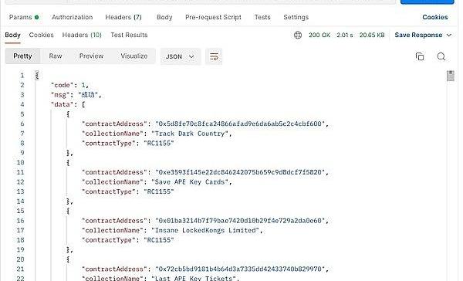Image resolution: width=463 pixels, height=281 pixels.
Task: Click the network globe icon
Action: tap(298, 36)
